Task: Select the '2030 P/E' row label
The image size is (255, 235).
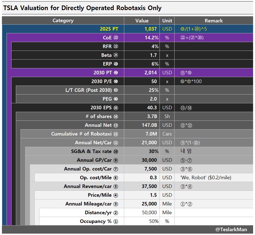Action: click(x=105, y=81)
